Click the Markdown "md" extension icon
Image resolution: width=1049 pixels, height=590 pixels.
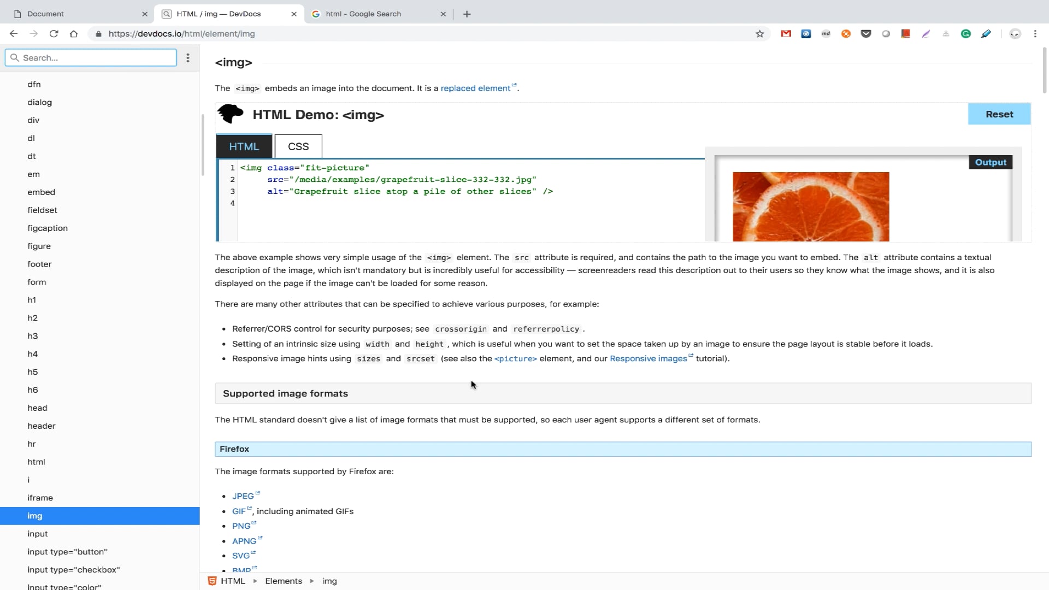pyautogui.click(x=826, y=33)
